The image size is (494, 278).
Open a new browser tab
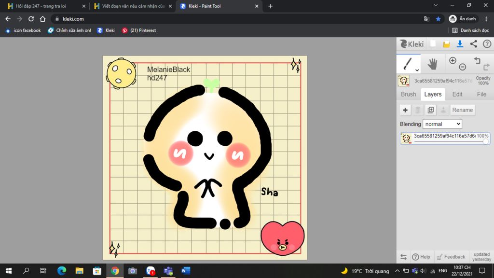point(270,6)
